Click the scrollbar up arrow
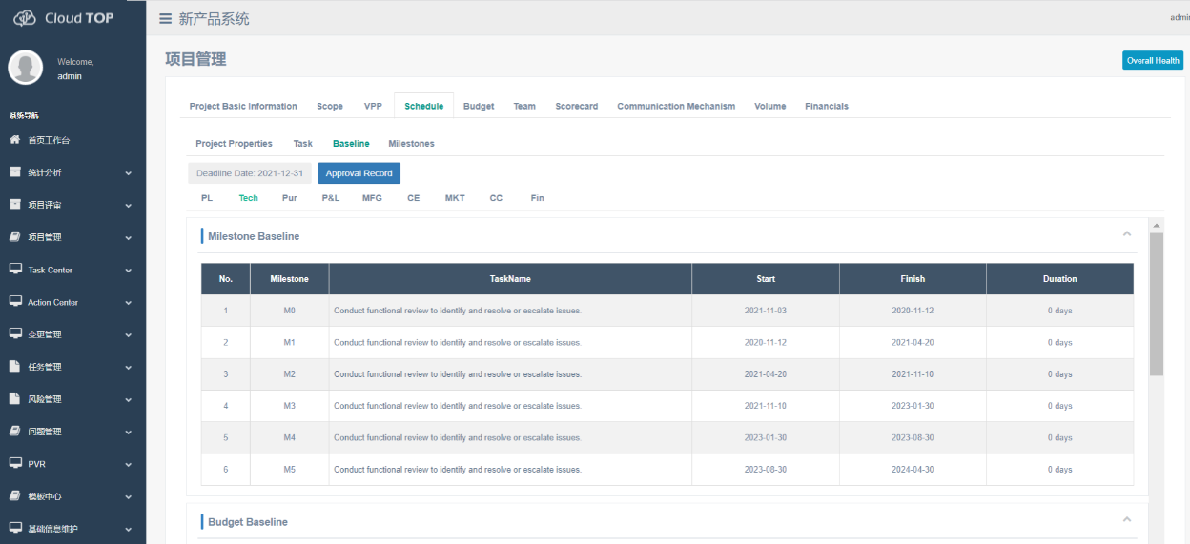This screenshot has width=1190, height=544. [x=1157, y=225]
